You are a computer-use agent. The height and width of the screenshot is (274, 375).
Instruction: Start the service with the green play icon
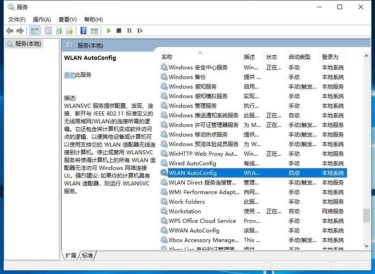[108, 31]
